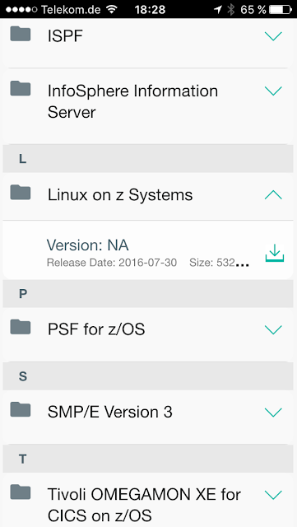
Task: Expand the PSF for z/OS chevron
Action: [x=273, y=329]
